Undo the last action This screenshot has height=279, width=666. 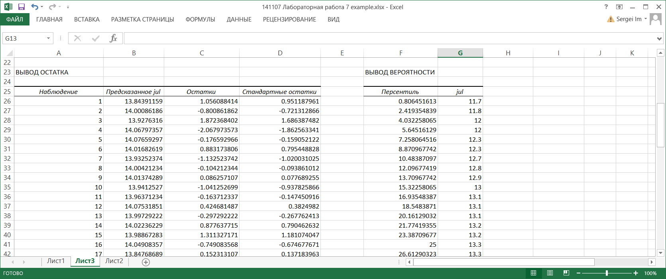pos(35,7)
